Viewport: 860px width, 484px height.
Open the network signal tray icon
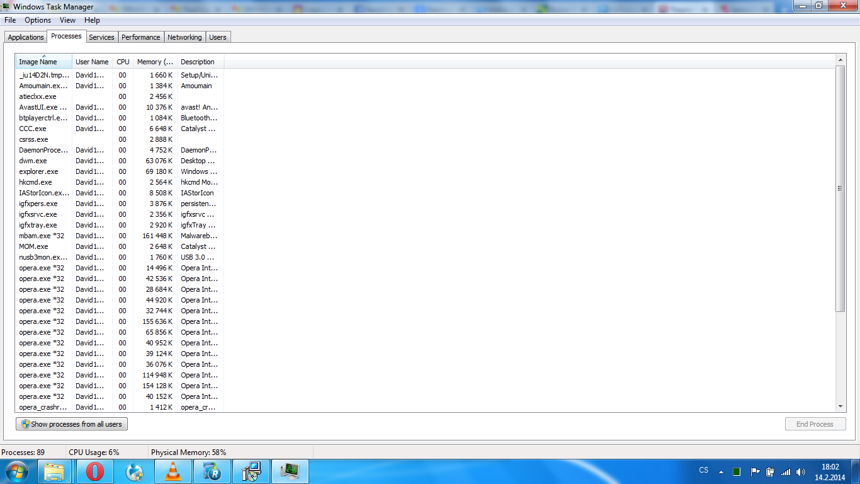click(785, 471)
